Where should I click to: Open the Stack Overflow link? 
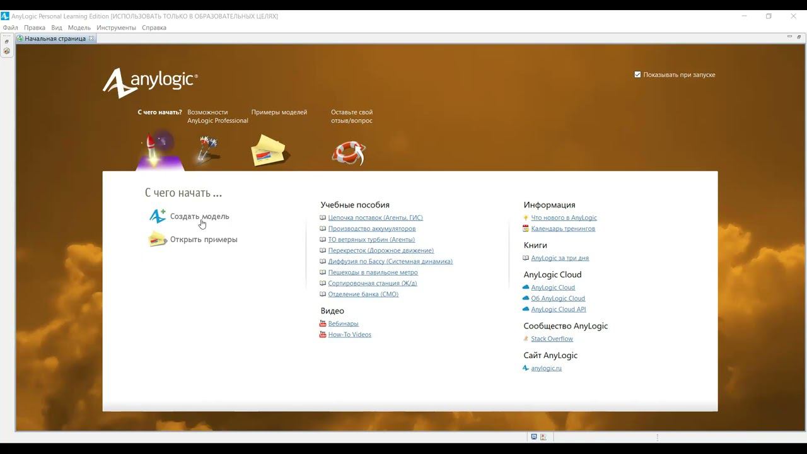[552, 339]
